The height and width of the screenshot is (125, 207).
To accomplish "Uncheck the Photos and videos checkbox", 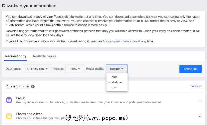I will click(x=200, y=116).
